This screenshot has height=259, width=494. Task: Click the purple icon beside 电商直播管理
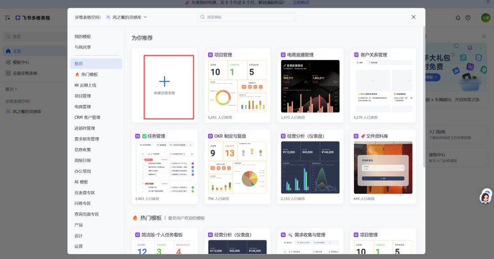pos(284,55)
